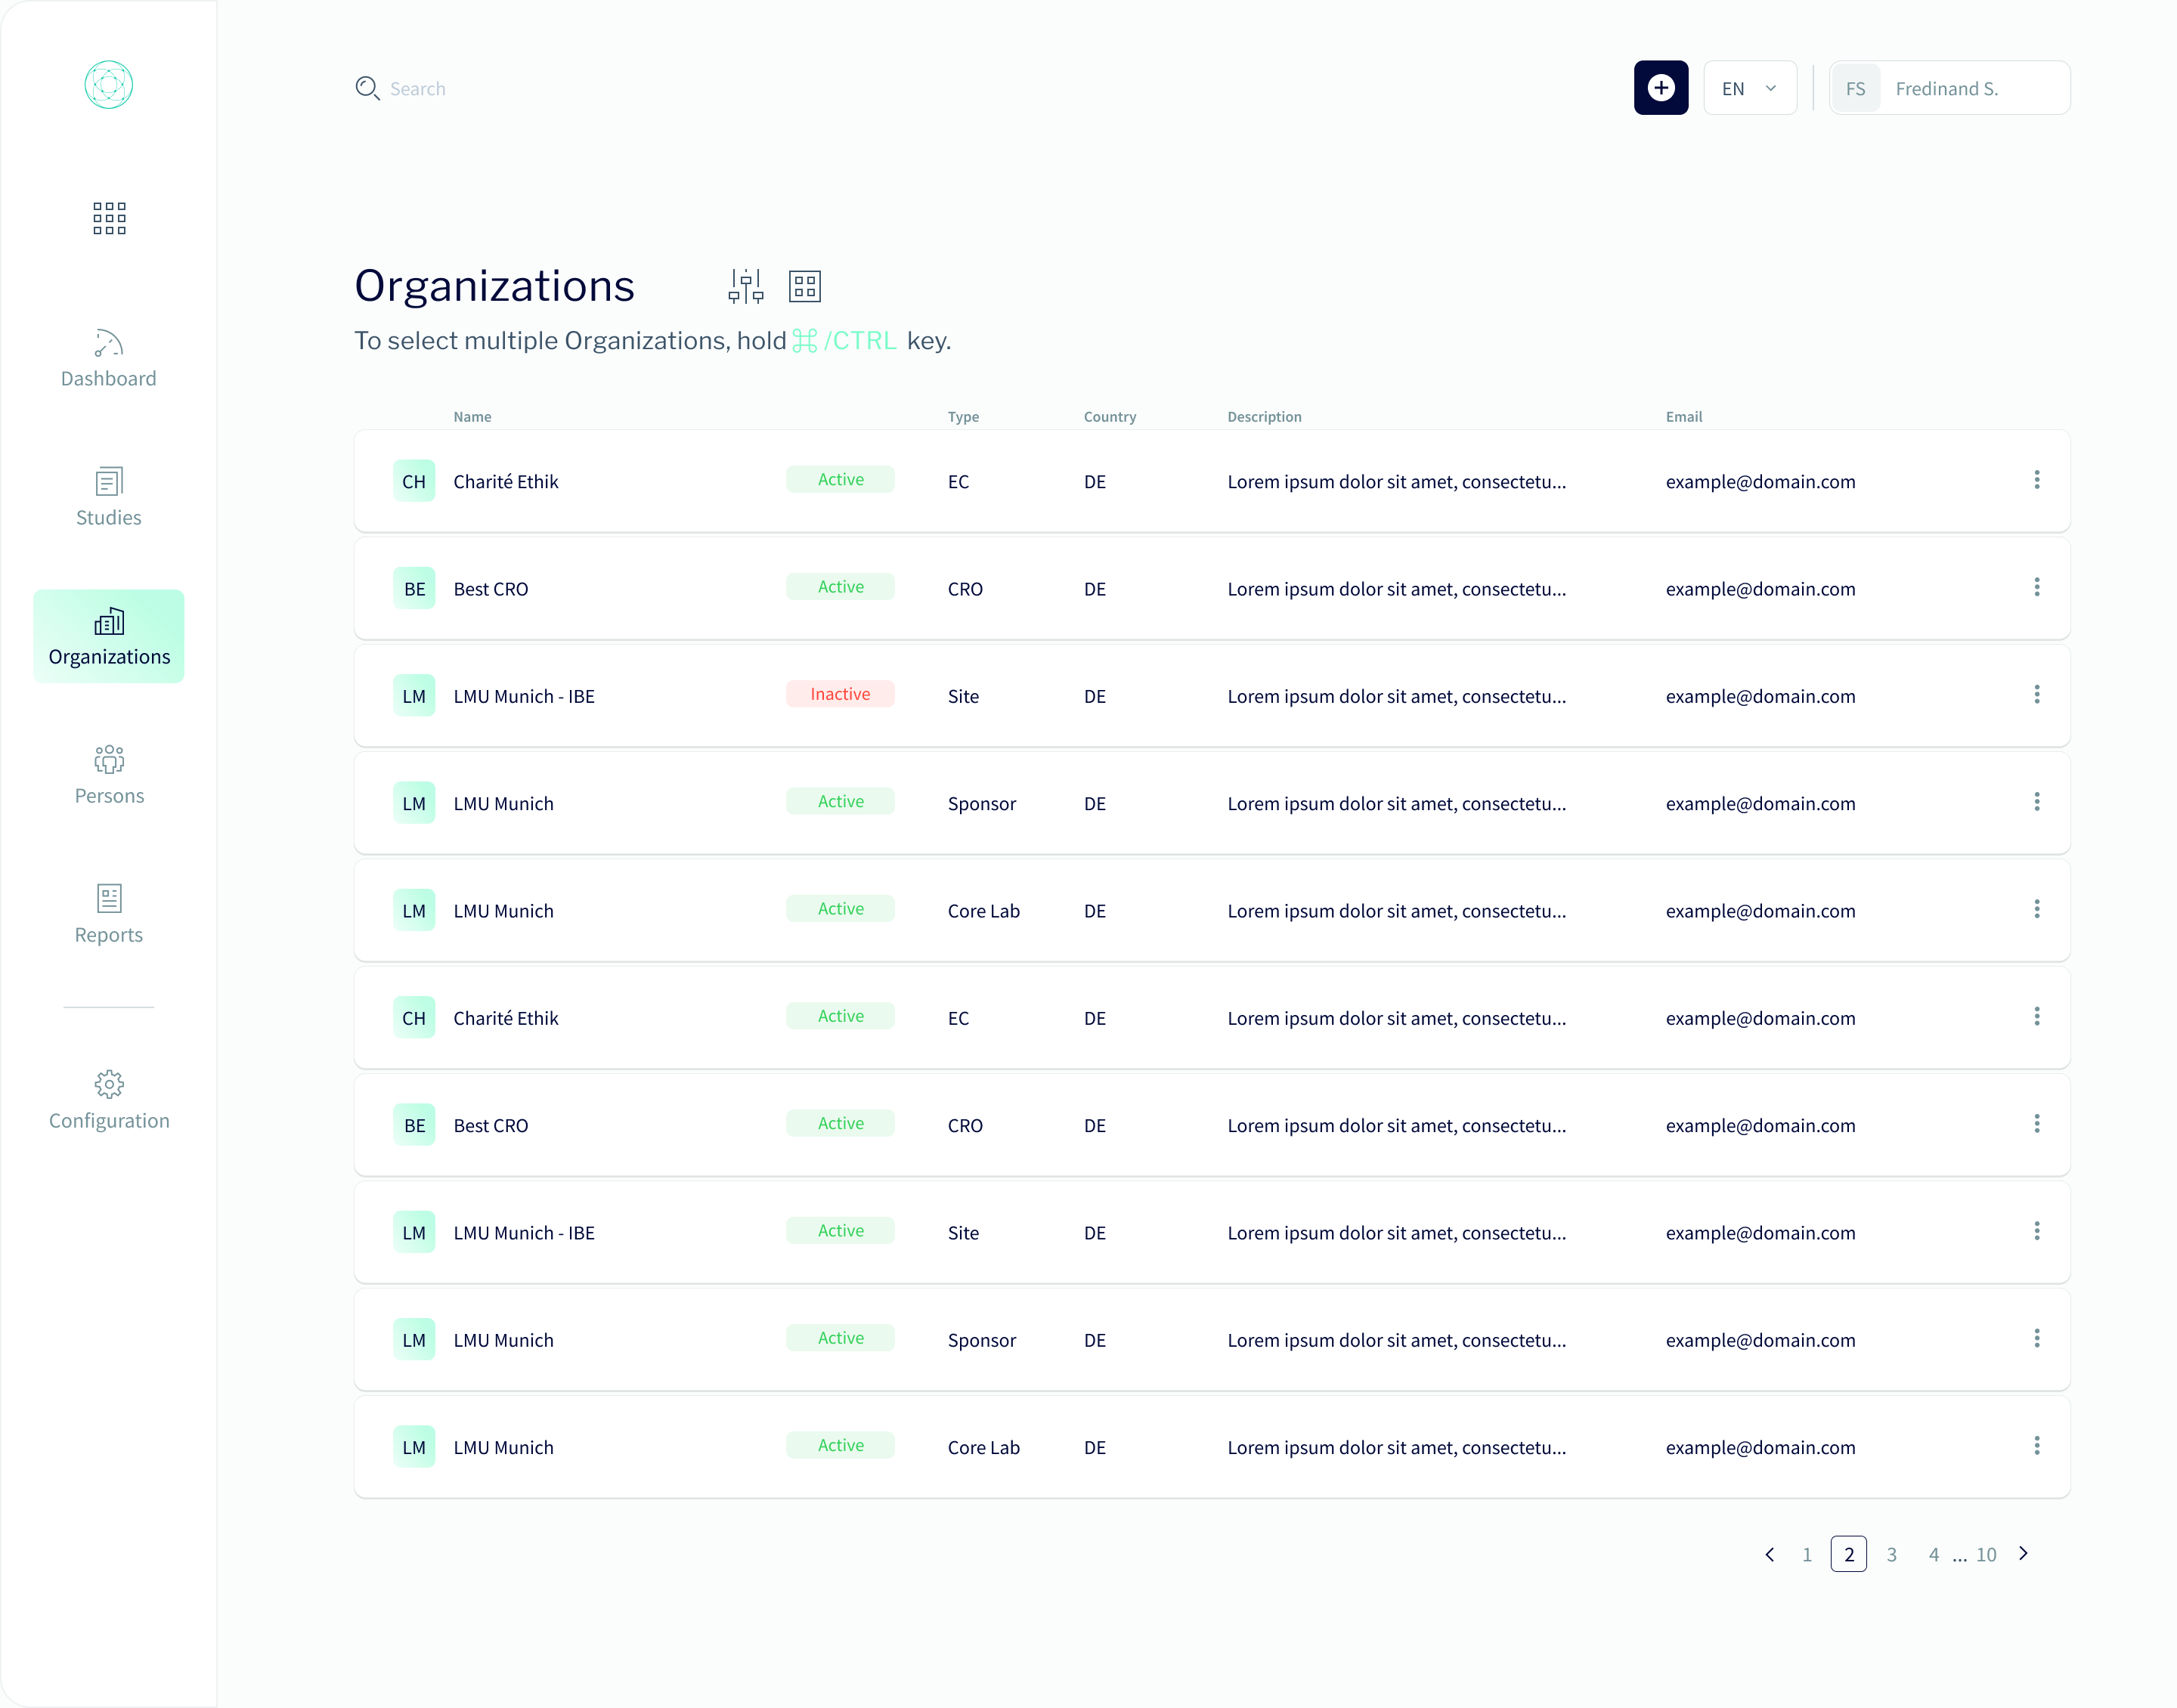This screenshot has height=1708, width=2177.
Task: Click Sponsor type in first LMU Munich row
Action: [982, 804]
